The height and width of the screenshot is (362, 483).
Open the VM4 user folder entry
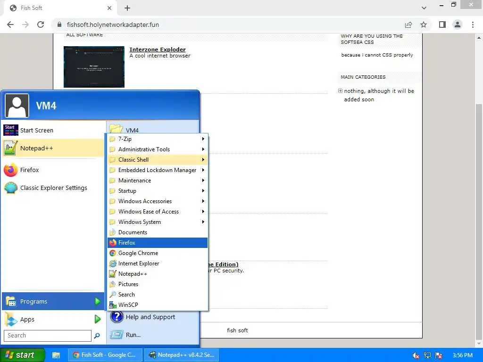[x=153, y=128]
